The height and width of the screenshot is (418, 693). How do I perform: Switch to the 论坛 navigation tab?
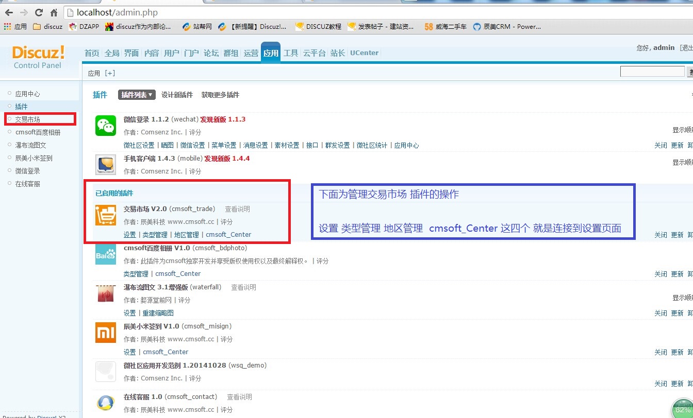click(211, 53)
